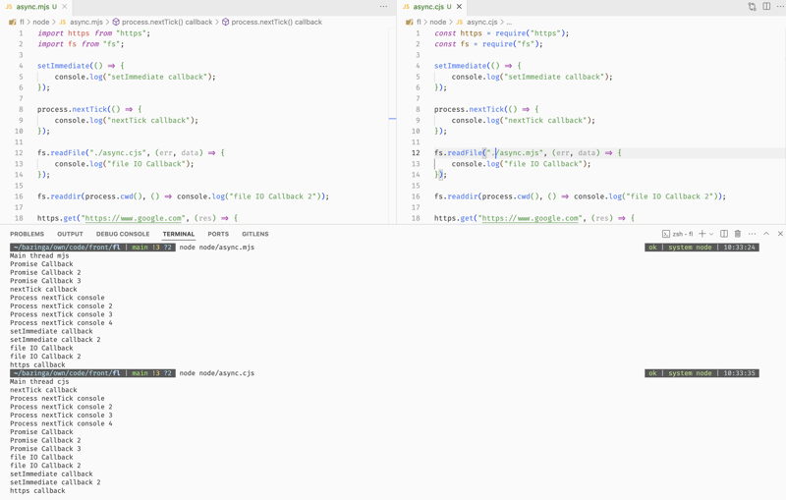Open the PROBLEMS panel tab
This screenshot has width=786, height=500.
coord(28,234)
